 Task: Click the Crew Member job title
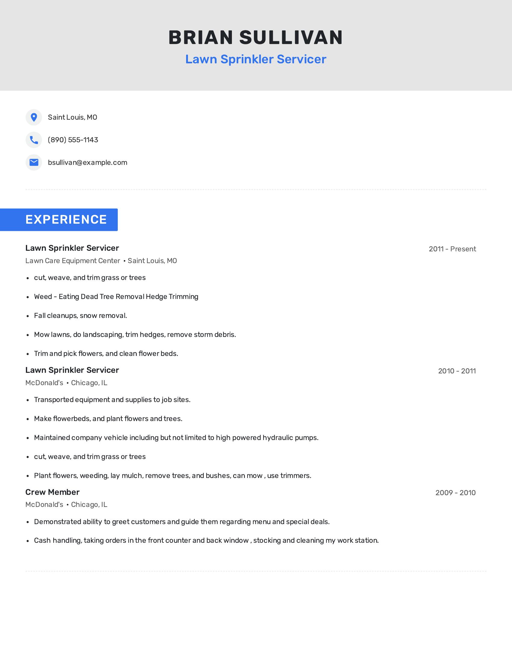(x=52, y=492)
